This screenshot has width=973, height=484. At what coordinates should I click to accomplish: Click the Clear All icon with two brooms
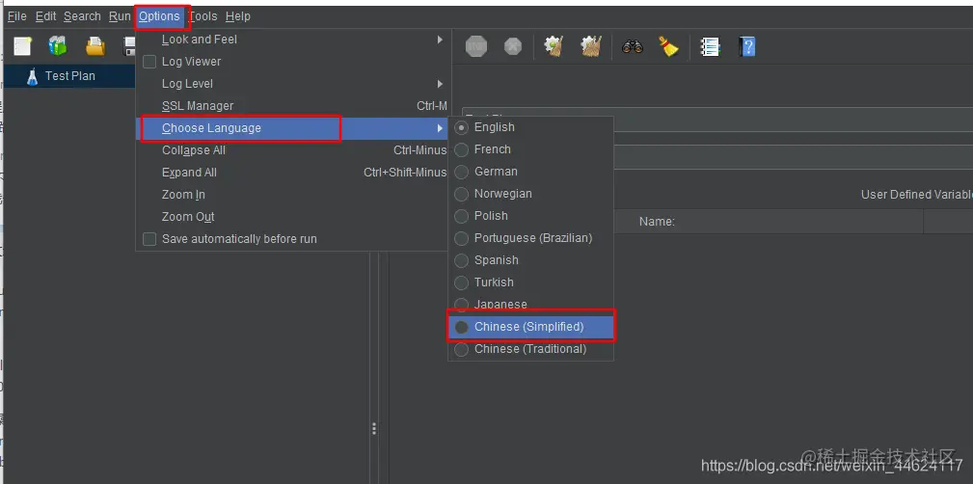coord(591,46)
